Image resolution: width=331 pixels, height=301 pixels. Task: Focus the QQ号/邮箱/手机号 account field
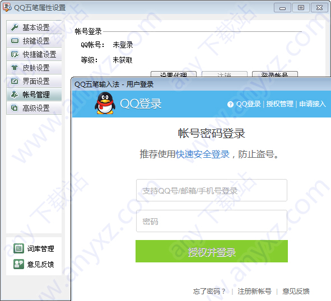coord(212,190)
